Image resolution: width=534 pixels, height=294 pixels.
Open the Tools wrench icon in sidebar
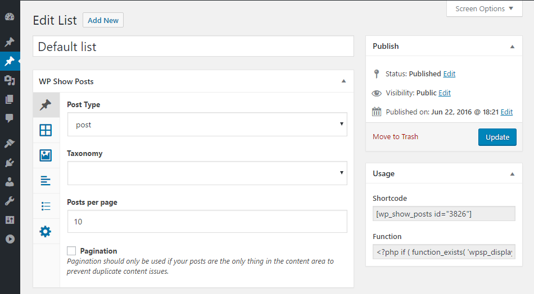[10, 201]
